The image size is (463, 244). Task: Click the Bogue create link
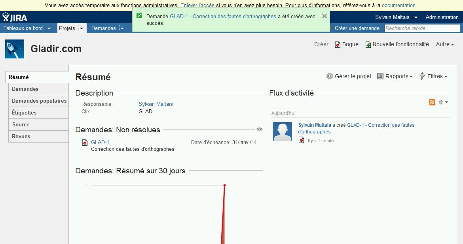tap(350, 45)
